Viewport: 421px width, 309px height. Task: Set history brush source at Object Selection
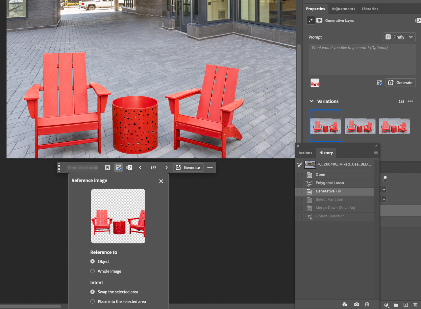(299, 216)
